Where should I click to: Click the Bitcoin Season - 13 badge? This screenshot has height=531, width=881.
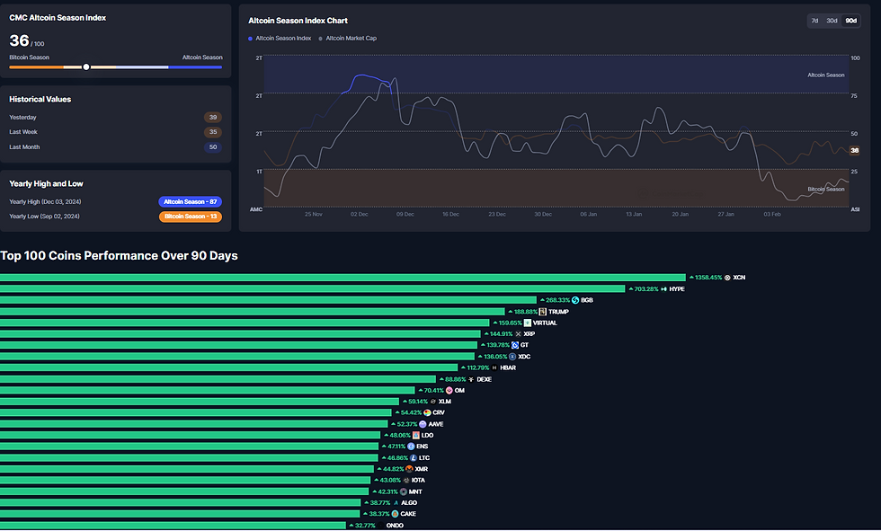tap(190, 217)
